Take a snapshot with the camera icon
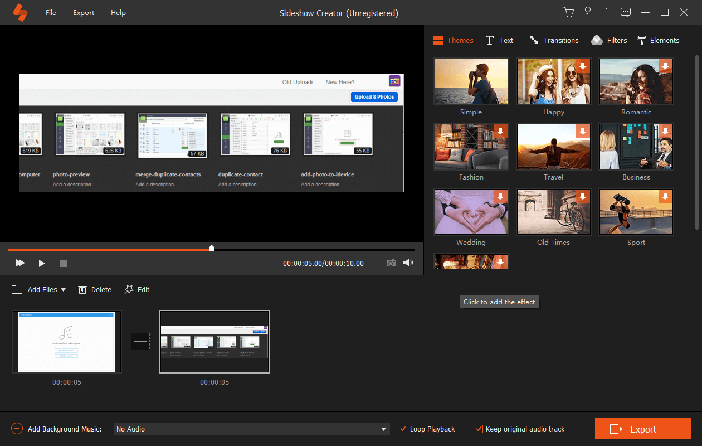The width and height of the screenshot is (702, 446). tap(392, 263)
